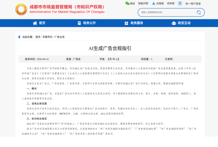Click the section heading 一、概念
The width and height of the screenshot is (218, 147).
[32, 89]
